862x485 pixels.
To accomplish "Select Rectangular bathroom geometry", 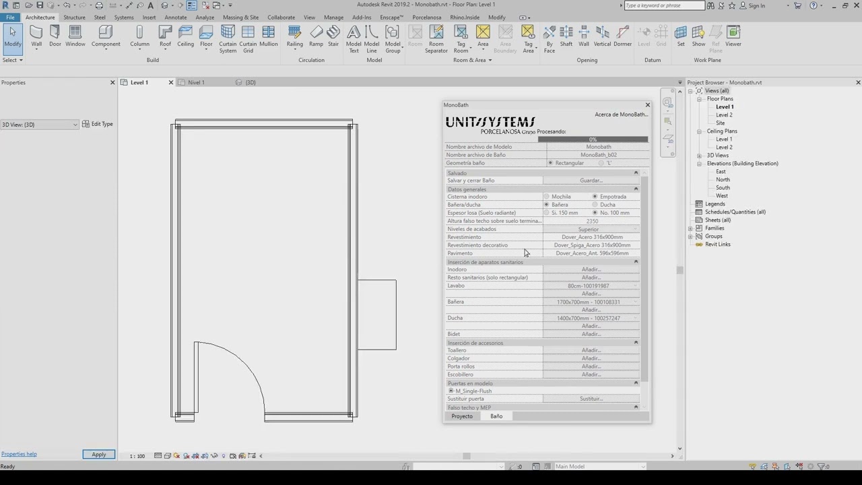I will tap(550, 163).
